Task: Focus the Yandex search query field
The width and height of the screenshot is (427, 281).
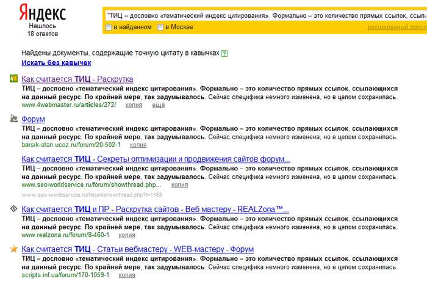Action: click(266, 16)
